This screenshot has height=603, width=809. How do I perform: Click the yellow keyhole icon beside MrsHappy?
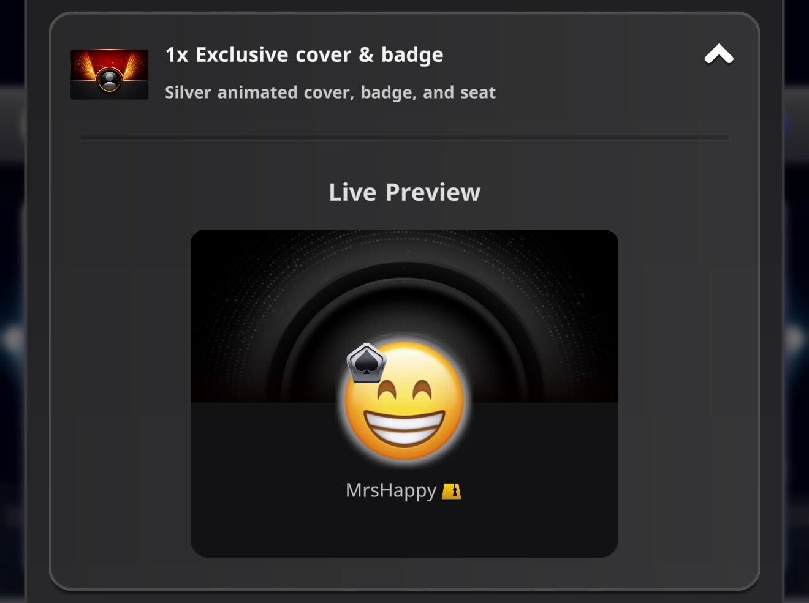pos(451,491)
